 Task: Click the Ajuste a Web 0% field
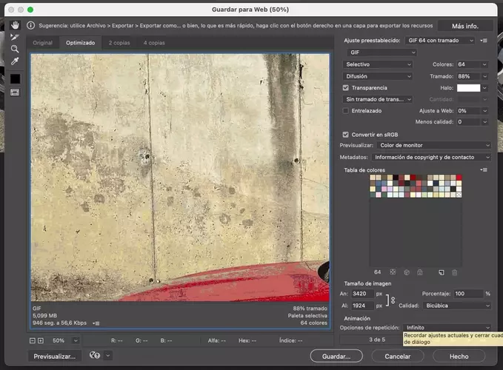tap(468, 111)
